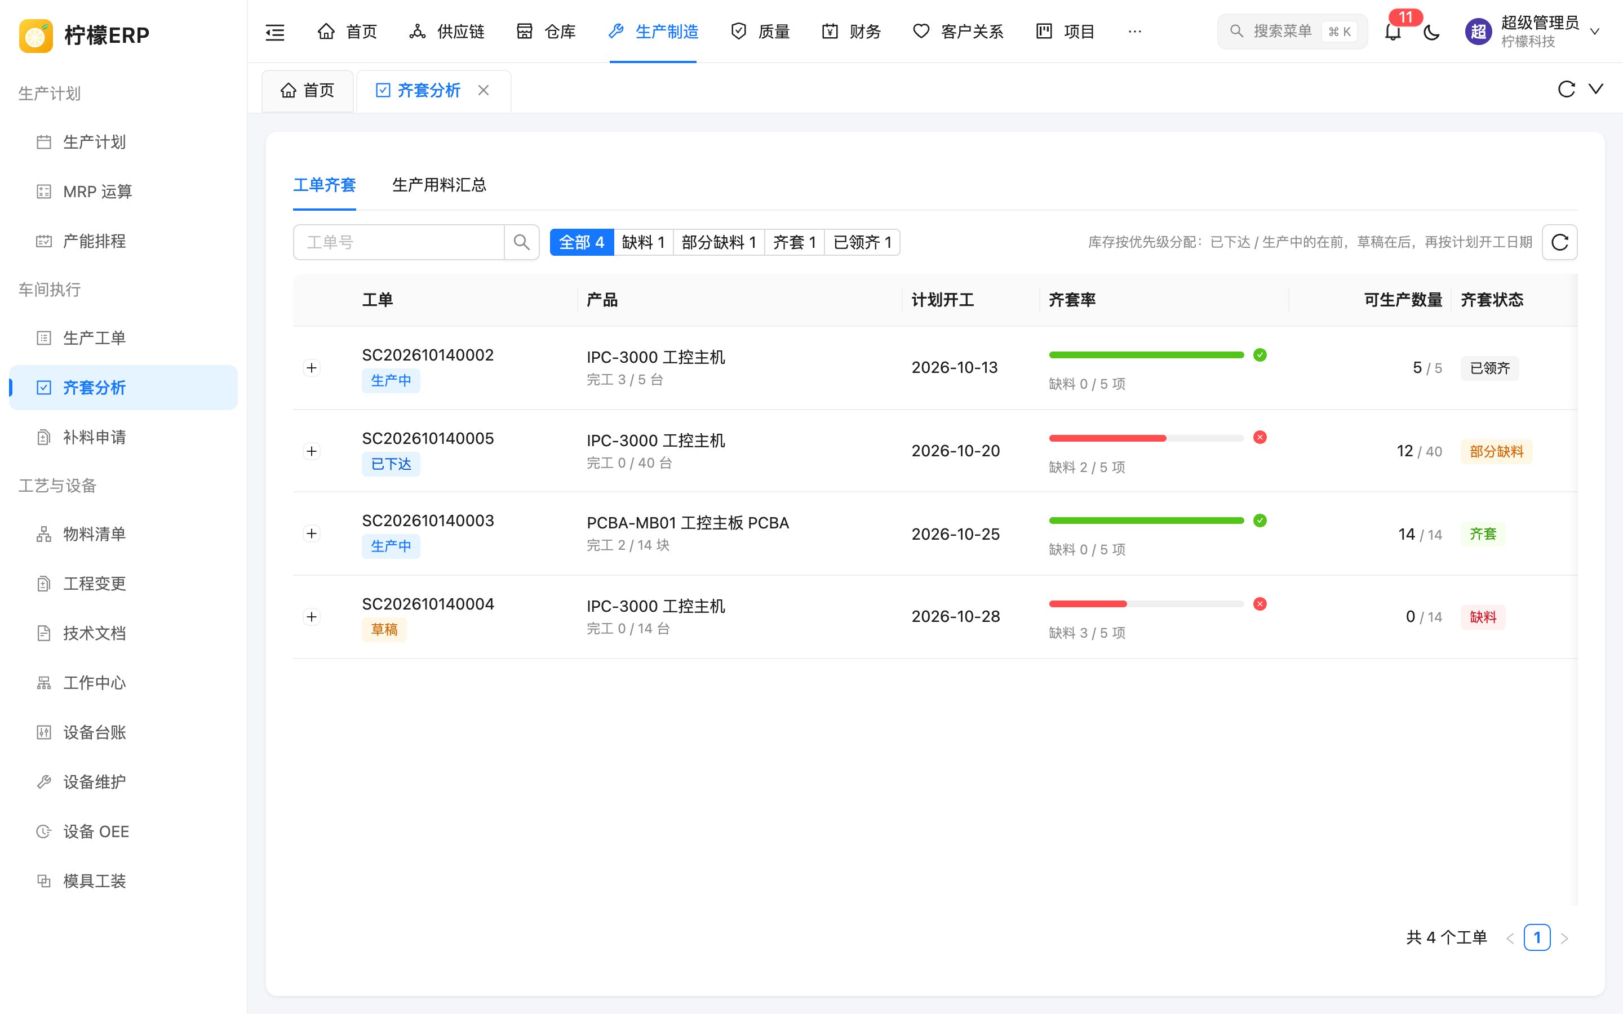Open MRP 运算 in sidebar

(123, 192)
